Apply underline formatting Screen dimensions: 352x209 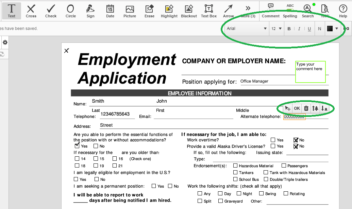pos(309,29)
